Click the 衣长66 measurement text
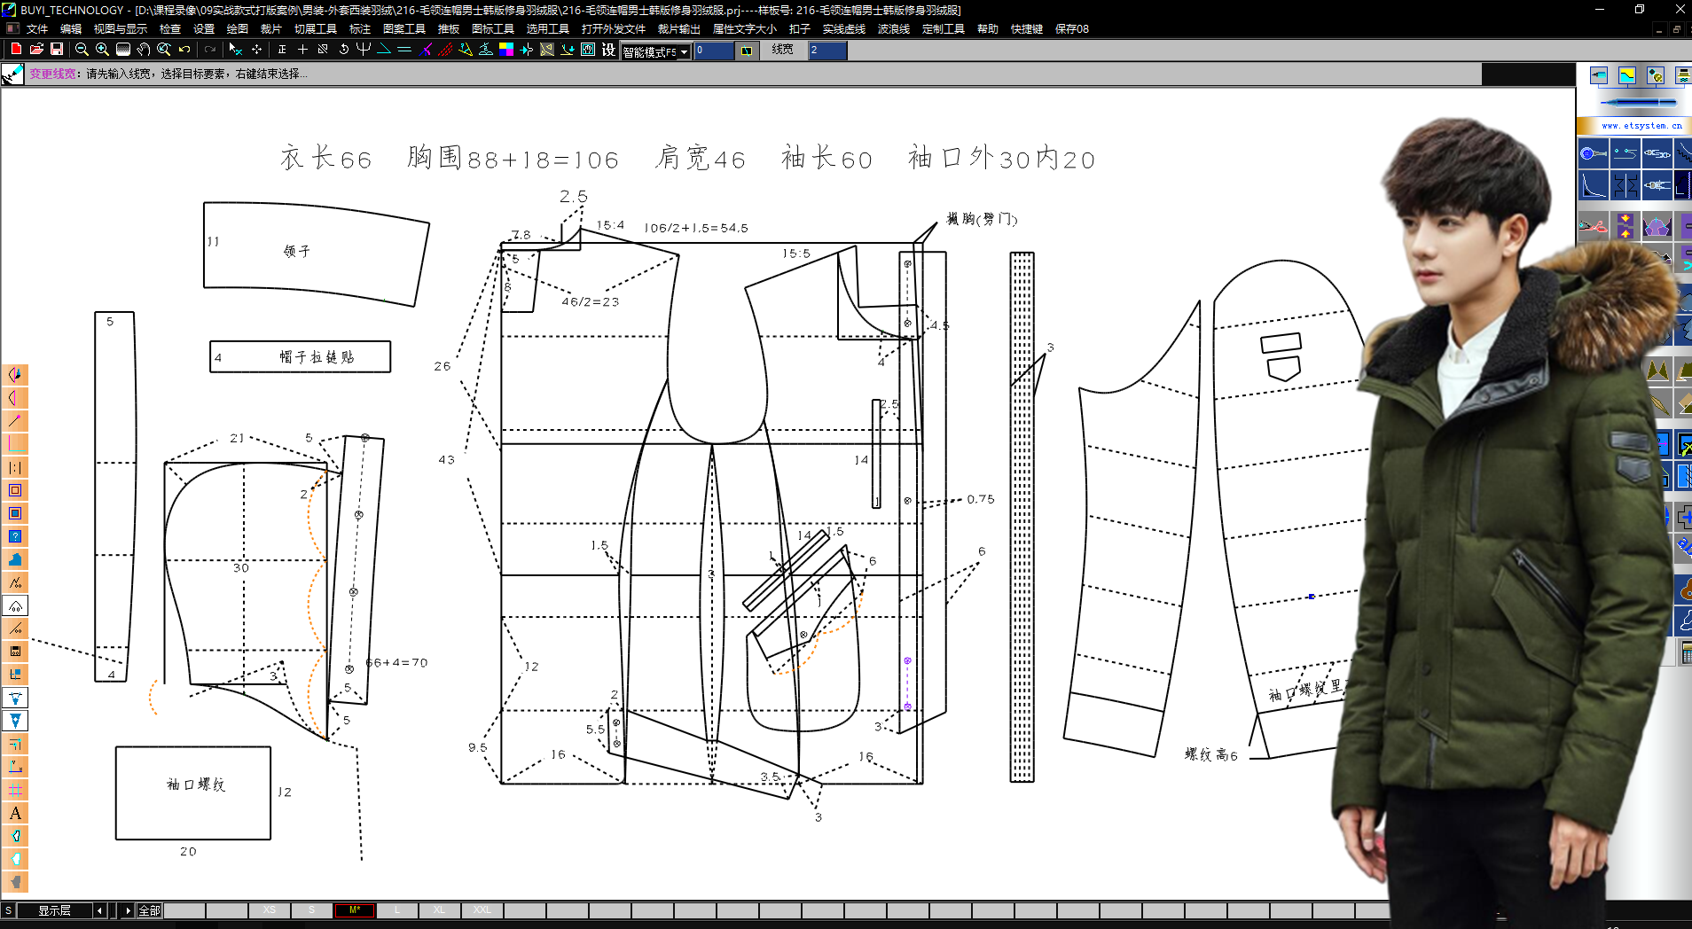Image resolution: width=1692 pixels, height=929 pixels. 326,158
